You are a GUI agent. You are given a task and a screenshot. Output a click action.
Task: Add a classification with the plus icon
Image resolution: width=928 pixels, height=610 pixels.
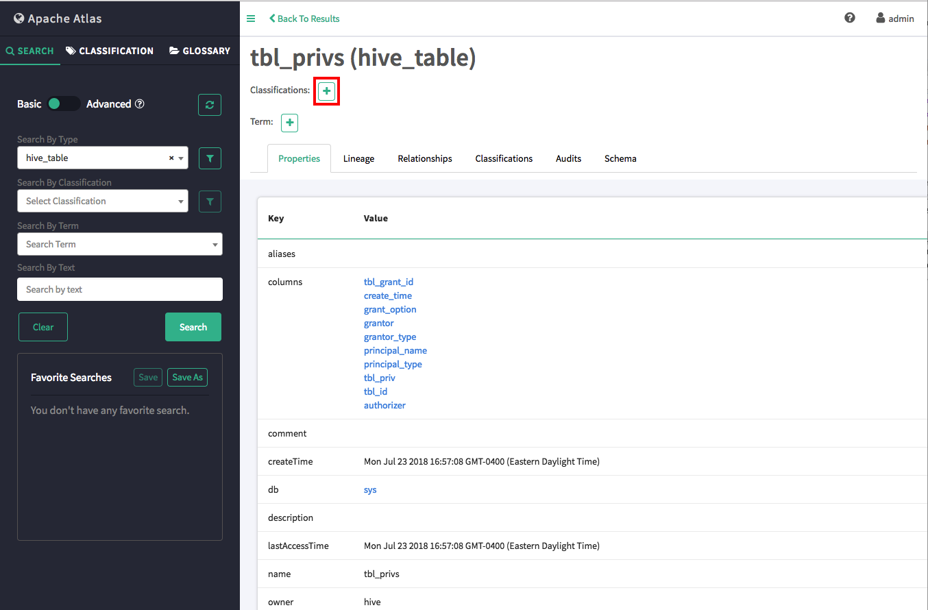(x=326, y=90)
